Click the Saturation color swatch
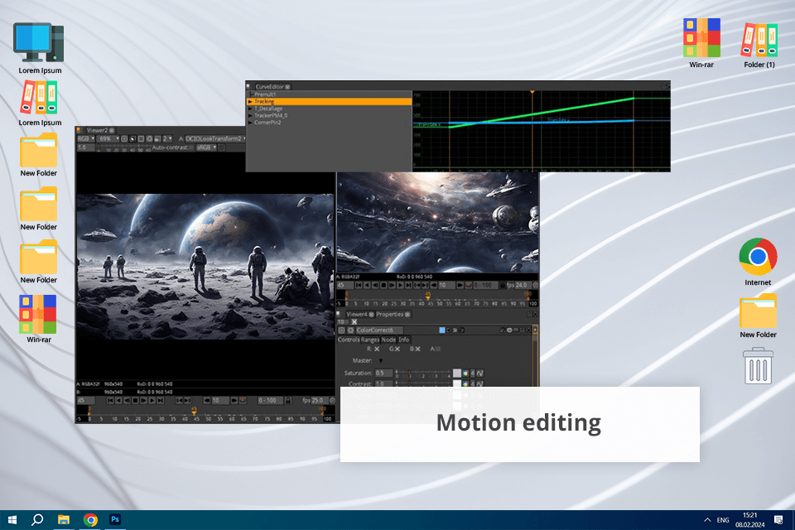Screen dimensions: 795x530 click(x=457, y=373)
